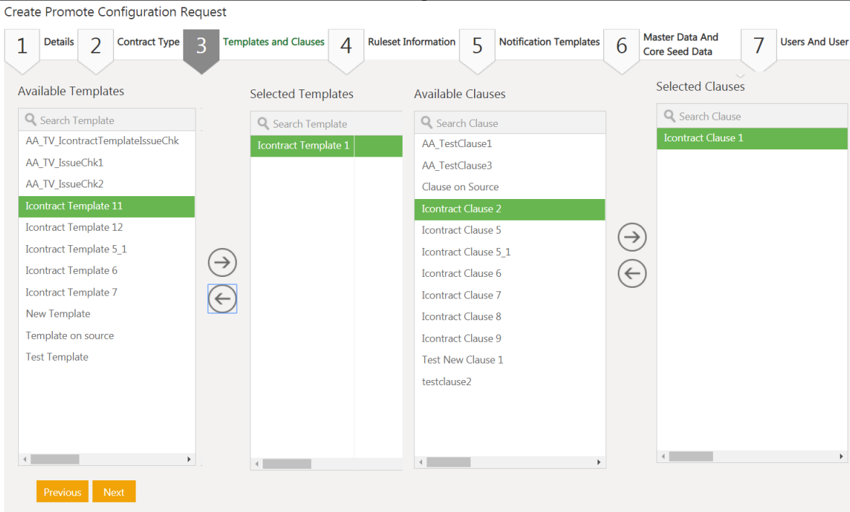Pick Clause on Source from available clauses
Image resolution: width=850 pixels, height=512 pixels.
click(x=460, y=187)
